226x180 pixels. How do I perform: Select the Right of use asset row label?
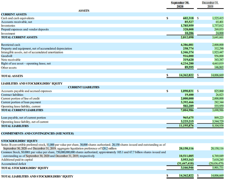click(x=26, y=64)
